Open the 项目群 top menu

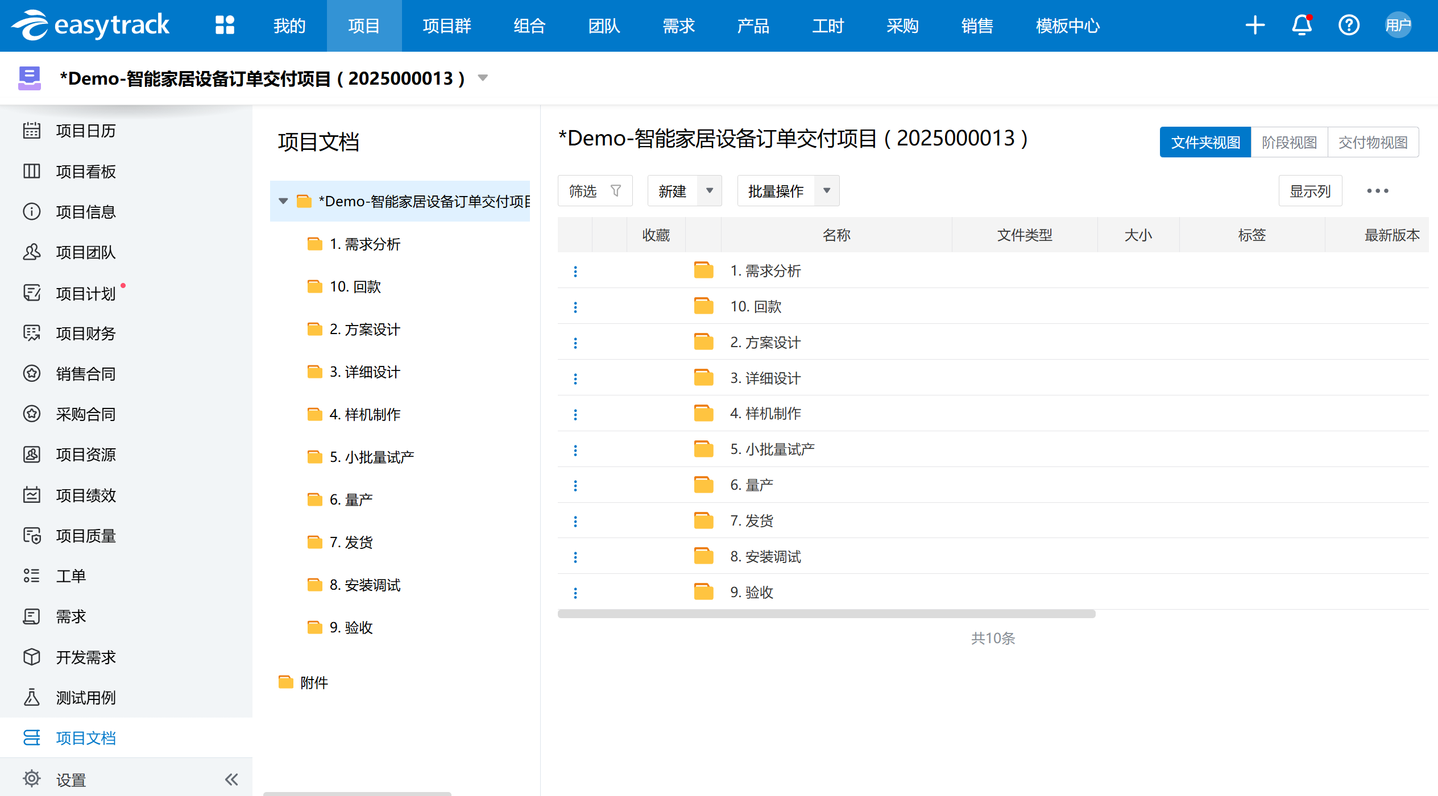pyautogui.click(x=447, y=26)
